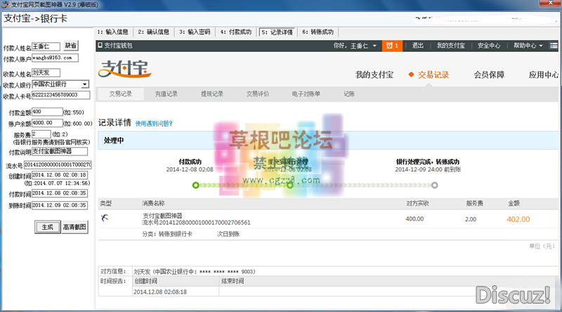Click the notification alarm icon badge
The image size is (562, 312).
coord(392,46)
